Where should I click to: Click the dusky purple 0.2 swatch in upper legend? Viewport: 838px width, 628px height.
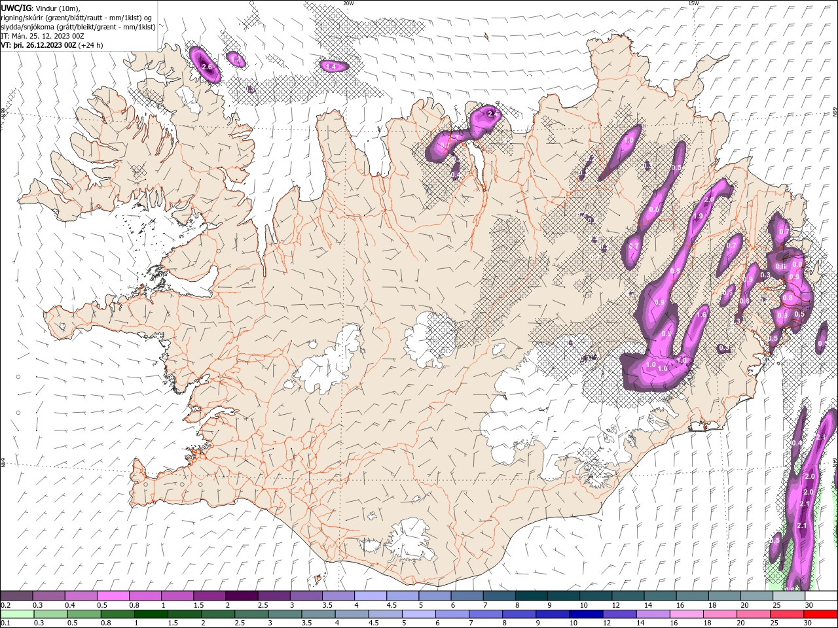point(16,596)
